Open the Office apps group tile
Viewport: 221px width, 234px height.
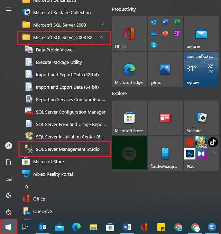(165, 33)
